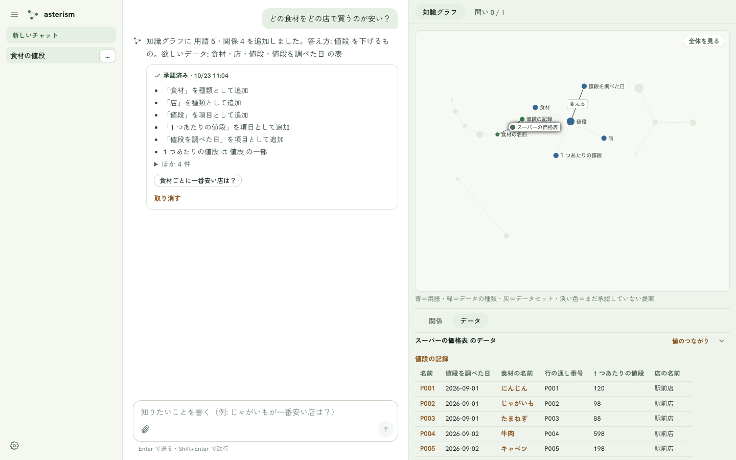Screen dimensions: 736x460
Task: Click the キャベツ ingredient link
Action: pyautogui.click(x=514, y=449)
